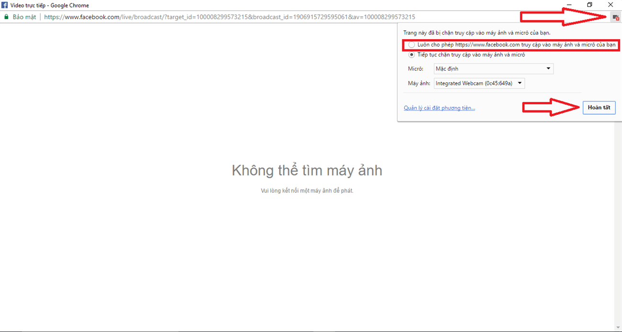The height and width of the screenshot is (332, 622).
Task: Click the "Trang này đã bị chặn truy cập" notice
Action: click(x=477, y=33)
